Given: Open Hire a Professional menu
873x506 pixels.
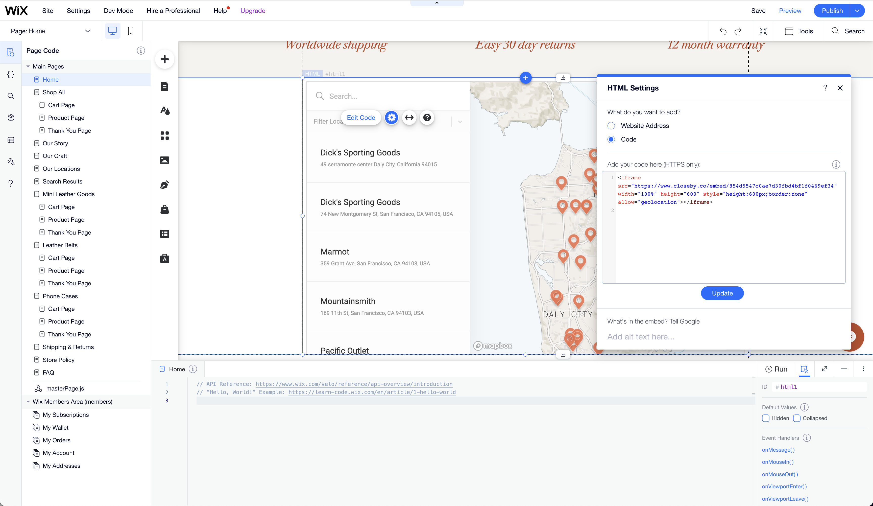Looking at the screenshot, I should coord(173,11).
